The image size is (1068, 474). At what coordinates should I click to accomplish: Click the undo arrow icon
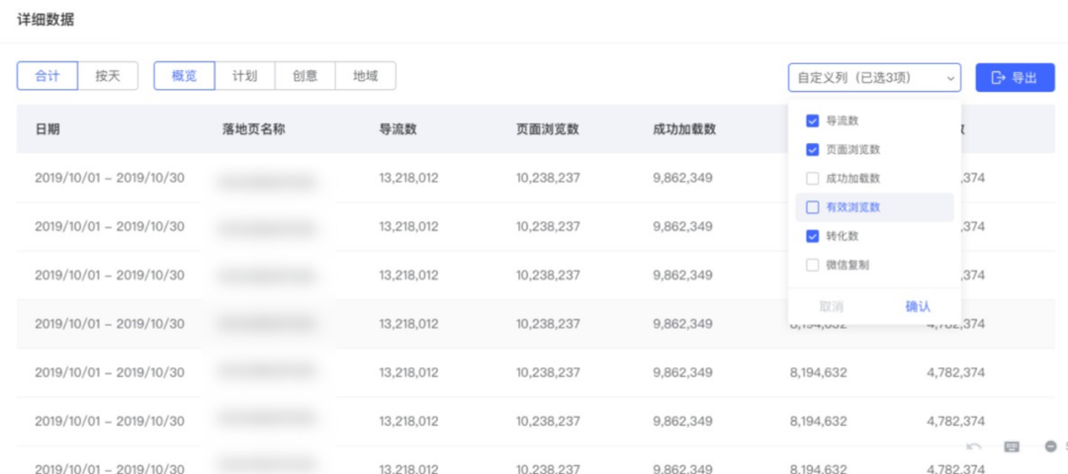[x=974, y=446]
